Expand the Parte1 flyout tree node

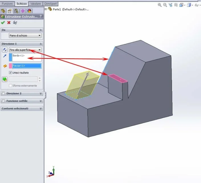(46, 9)
